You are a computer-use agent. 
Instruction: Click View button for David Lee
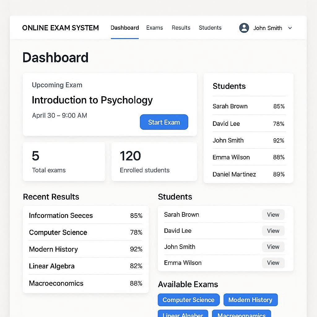coord(273,231)
